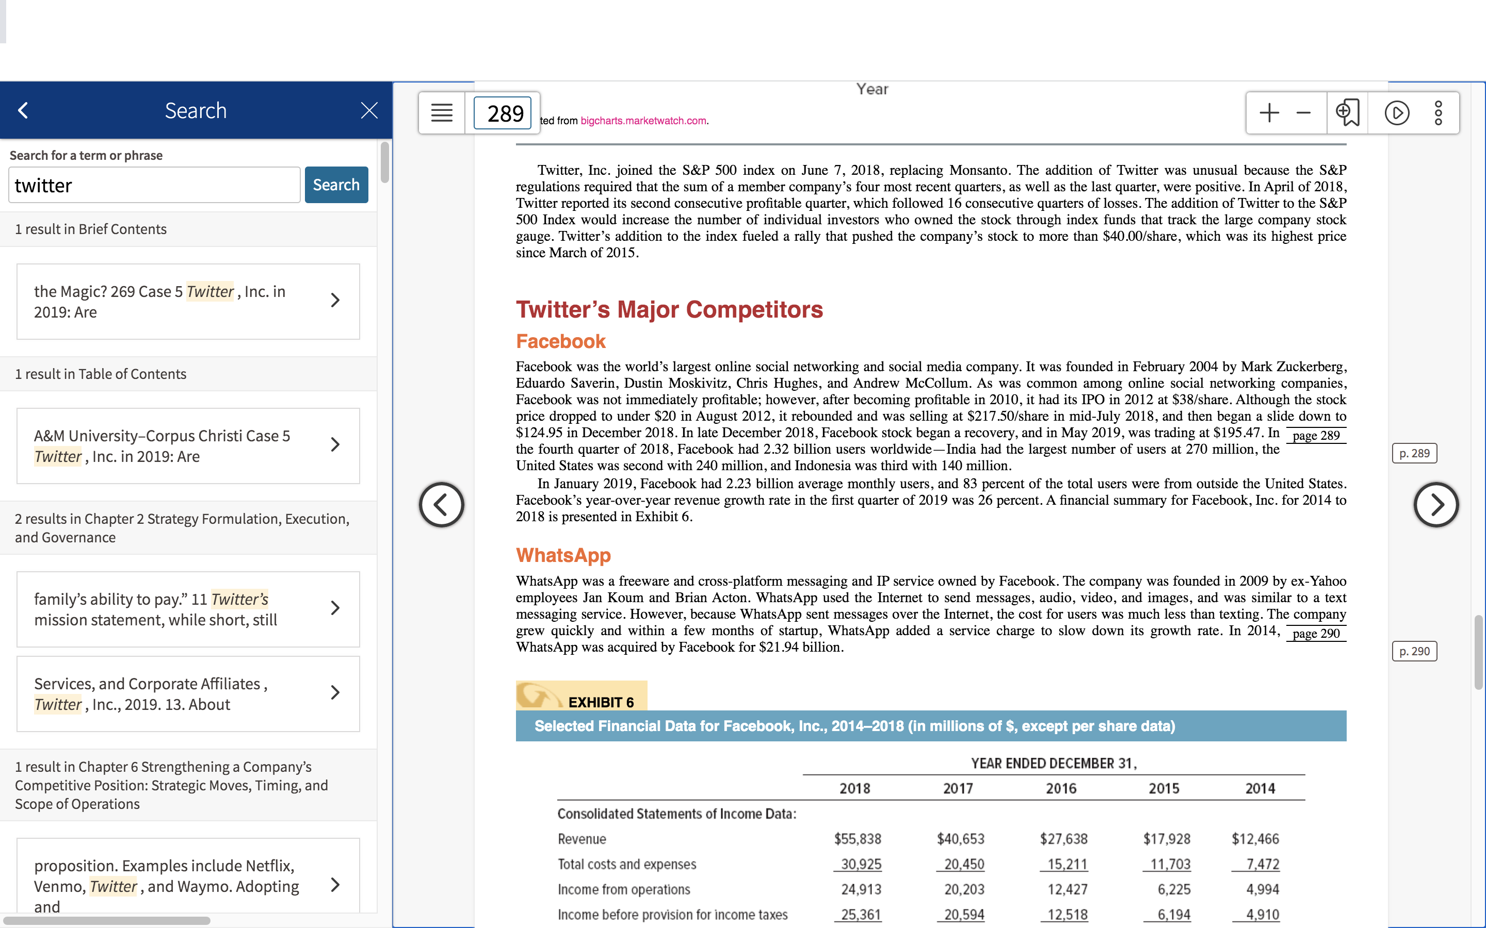Viewport: 1486px width, 928px height.
Task: Open the Services and Corporate Affiliates result
Action: point(188,693)
